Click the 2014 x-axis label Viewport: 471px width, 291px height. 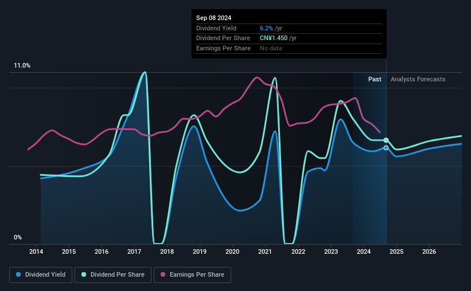[36, 251]
